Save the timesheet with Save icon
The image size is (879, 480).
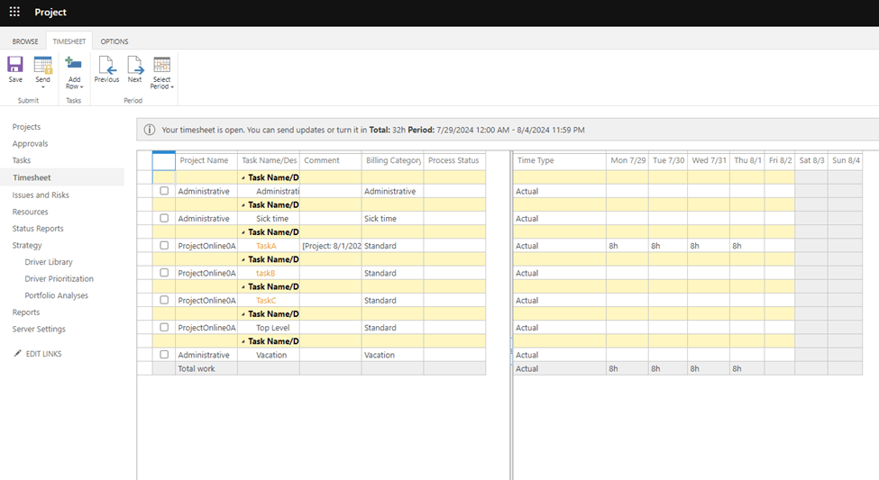tap(15, 65)
